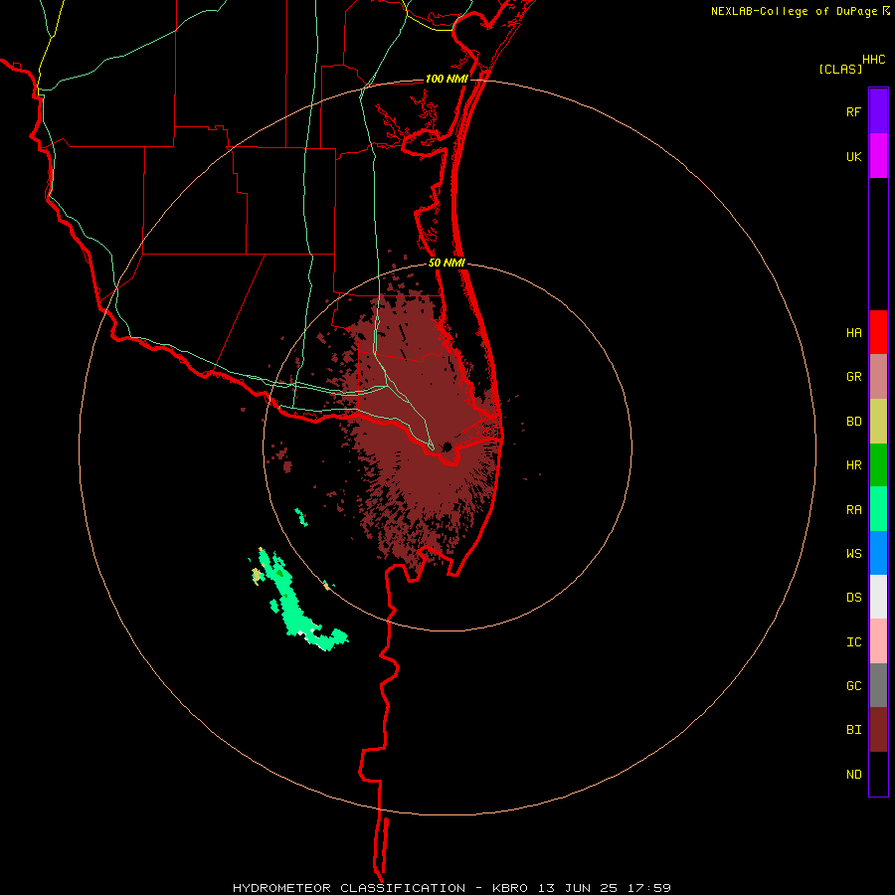Click the RF purple legend swatch
The image size is (895, 895).
click(878, 111)
